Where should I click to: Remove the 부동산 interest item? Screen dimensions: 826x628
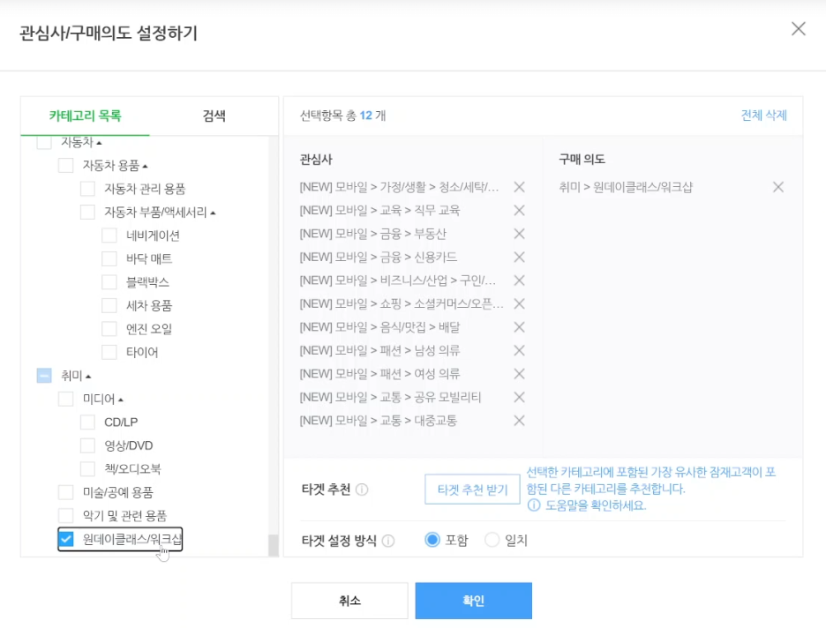click(x=519, y=234)
